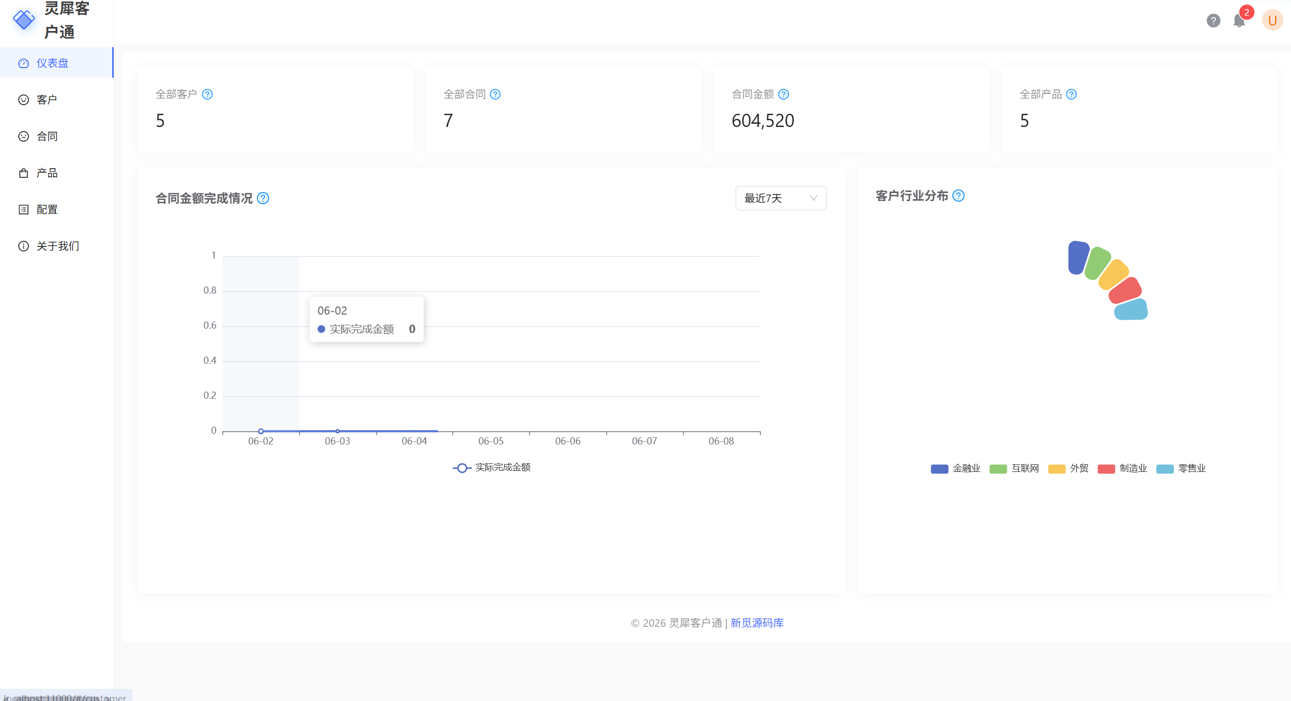Toggle the 制造业 legend item
Screen dimensions: 1291x701
1122,468
